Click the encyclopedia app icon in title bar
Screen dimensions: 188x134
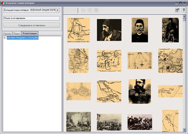pos(3,3)
